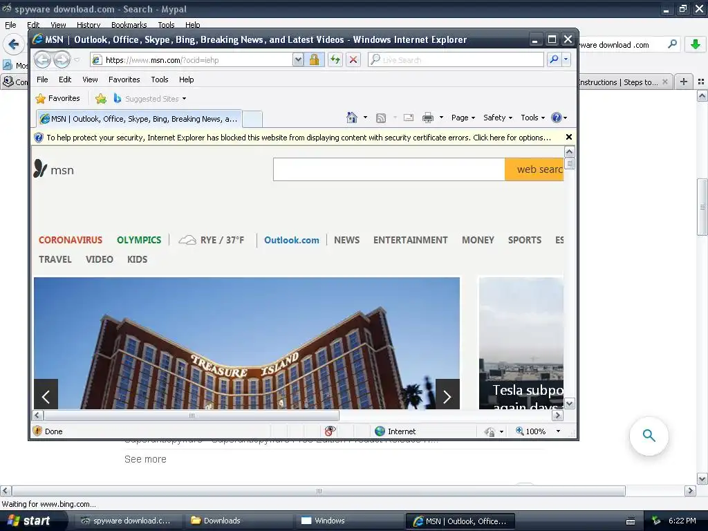The height and width of the screenshot is (531, 708).
Task: Click the Live Search magnifier button
Action: pos(554,59)
